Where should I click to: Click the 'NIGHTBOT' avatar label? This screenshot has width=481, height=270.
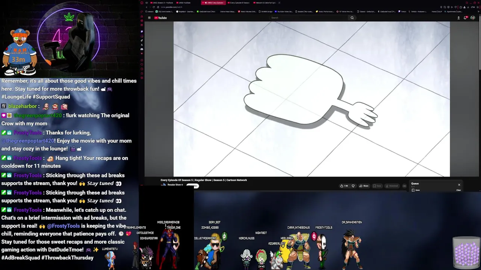[x=261, y=233]
